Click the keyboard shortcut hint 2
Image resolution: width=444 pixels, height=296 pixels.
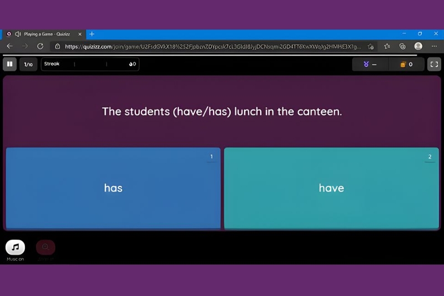(430, 157)
